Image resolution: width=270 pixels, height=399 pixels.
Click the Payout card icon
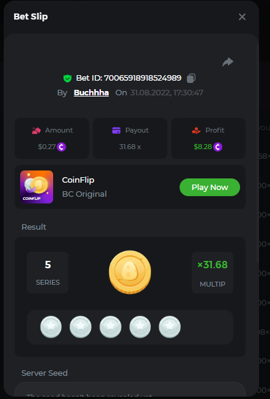pyautogui.click(x=116, y=130)
